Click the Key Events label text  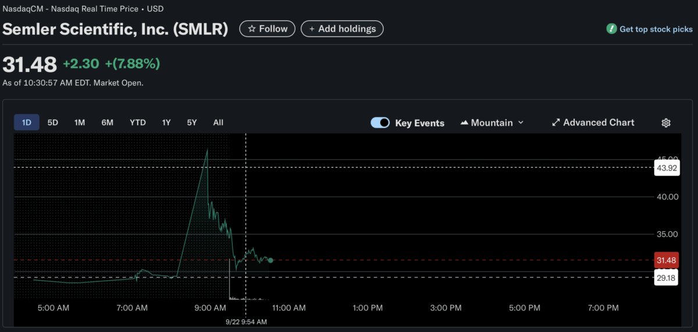(x=420, y=123)
